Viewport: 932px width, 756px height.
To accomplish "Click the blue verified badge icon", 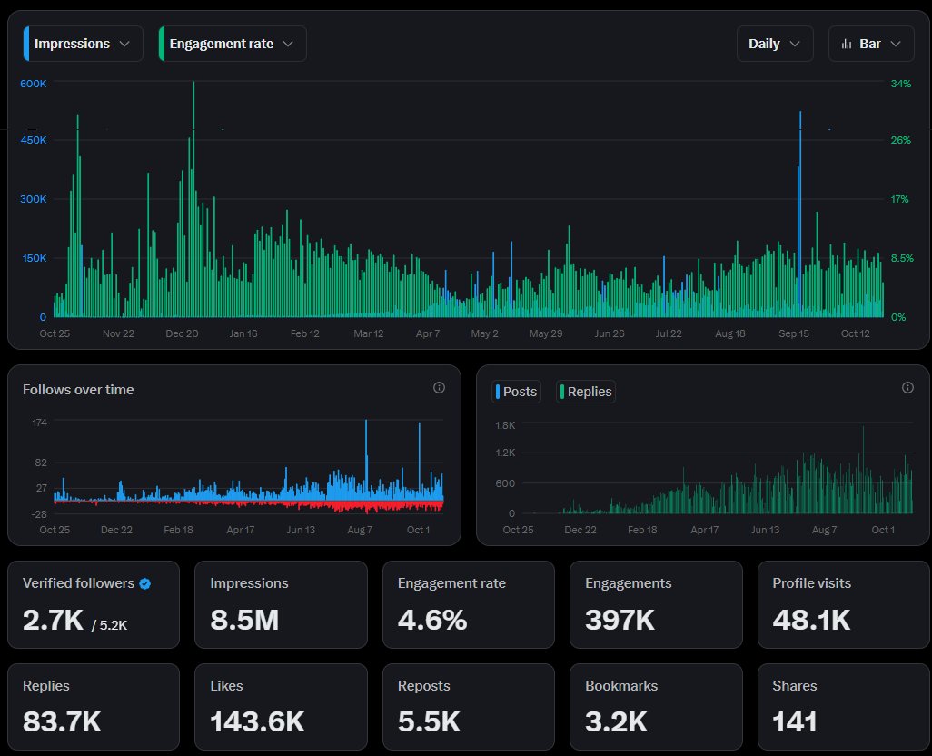I will click(145, 583).
